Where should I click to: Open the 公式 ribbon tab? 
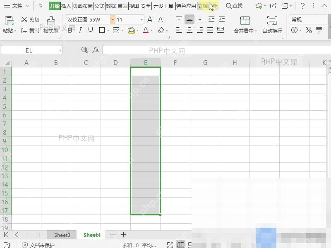tap(99, 6)
